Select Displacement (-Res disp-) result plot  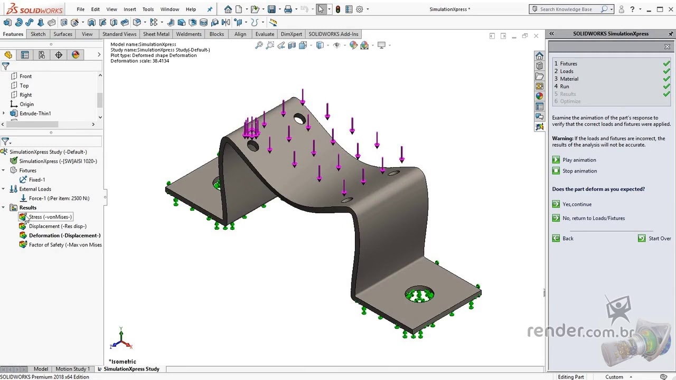(58, 226)
